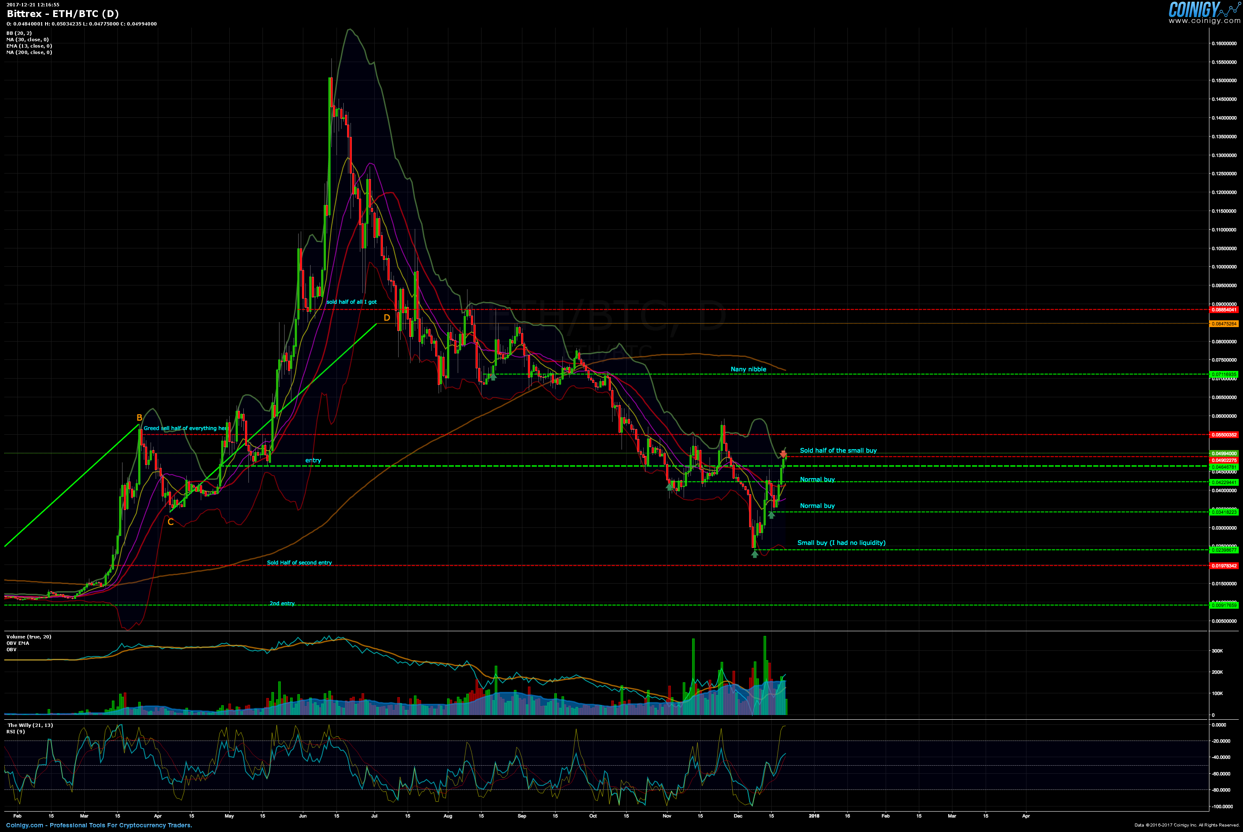The height and width of the screenshot is (832, 1243).
Task: Click the 0.04646781 green price tag
Action: [1224, 467]
